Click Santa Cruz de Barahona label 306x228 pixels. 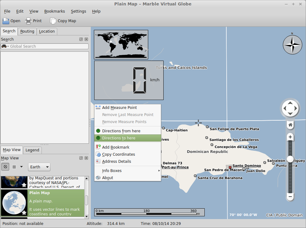(220, 178)
